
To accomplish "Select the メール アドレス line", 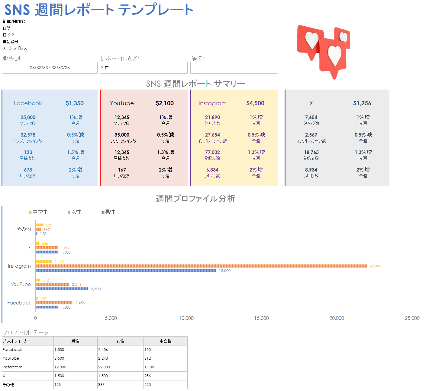I will click(15, 48).
